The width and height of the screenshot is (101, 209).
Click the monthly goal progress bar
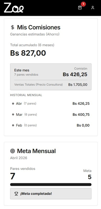click(x=51, y=185)
